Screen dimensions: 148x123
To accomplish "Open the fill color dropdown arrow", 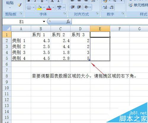I will coord(44,7).
